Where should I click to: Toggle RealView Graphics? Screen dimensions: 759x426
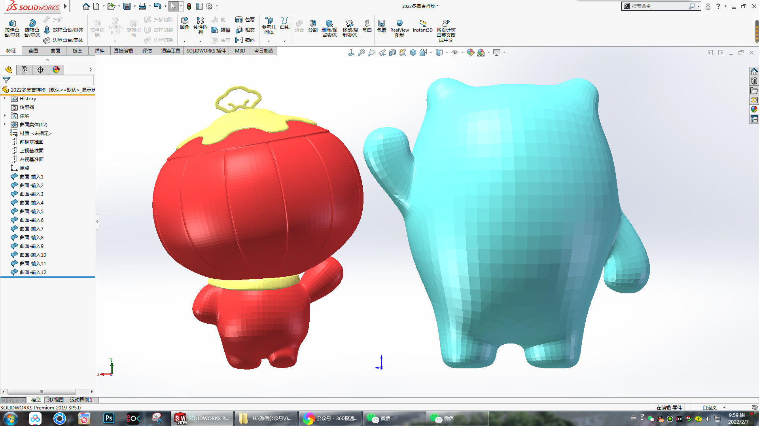point(399,28)
